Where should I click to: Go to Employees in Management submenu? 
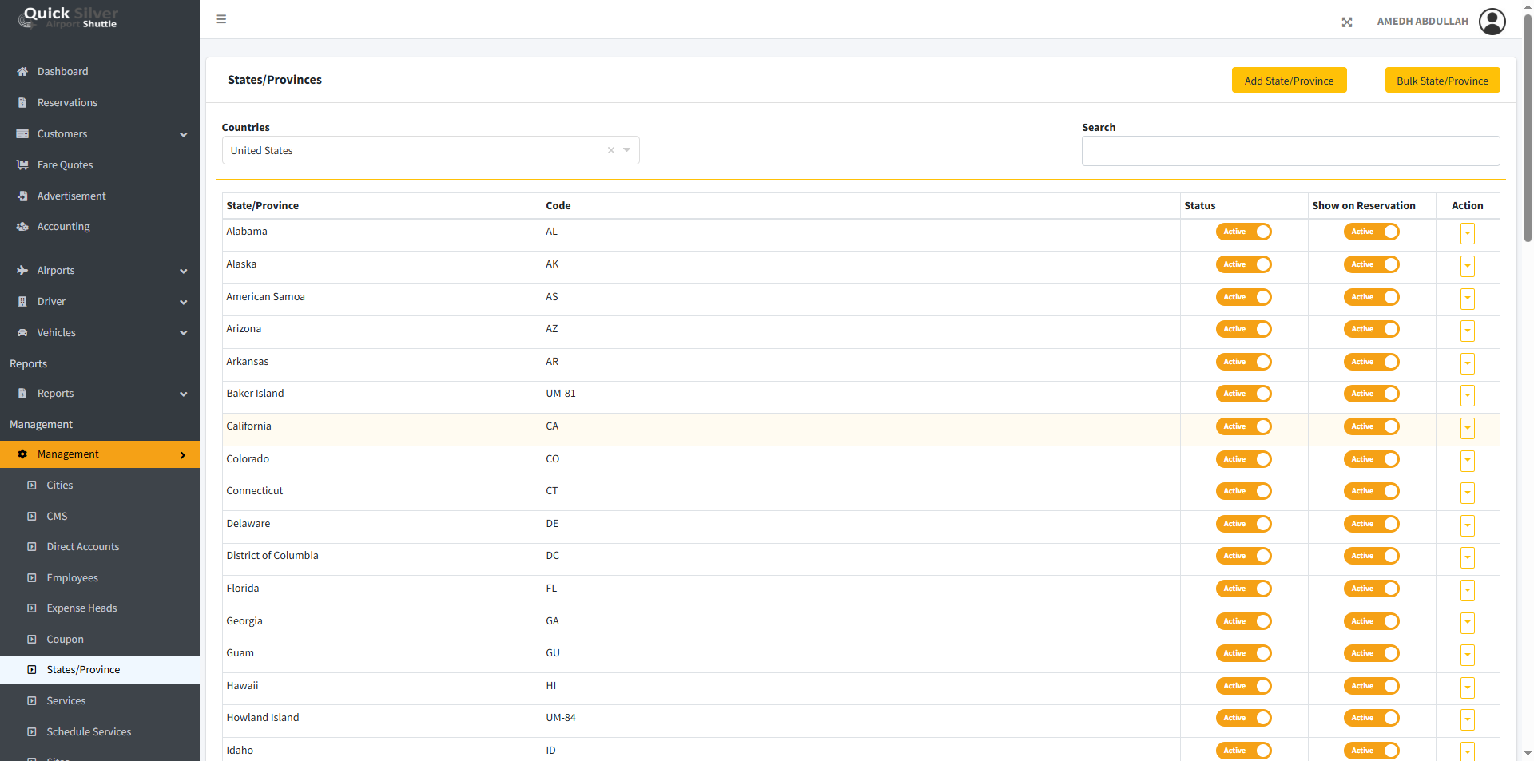[x=72, y=578]
